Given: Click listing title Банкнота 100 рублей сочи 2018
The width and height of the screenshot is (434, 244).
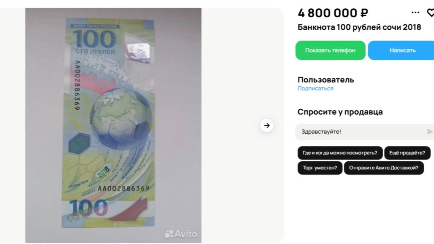Looking at the screenshot, I should coord(359,27).
